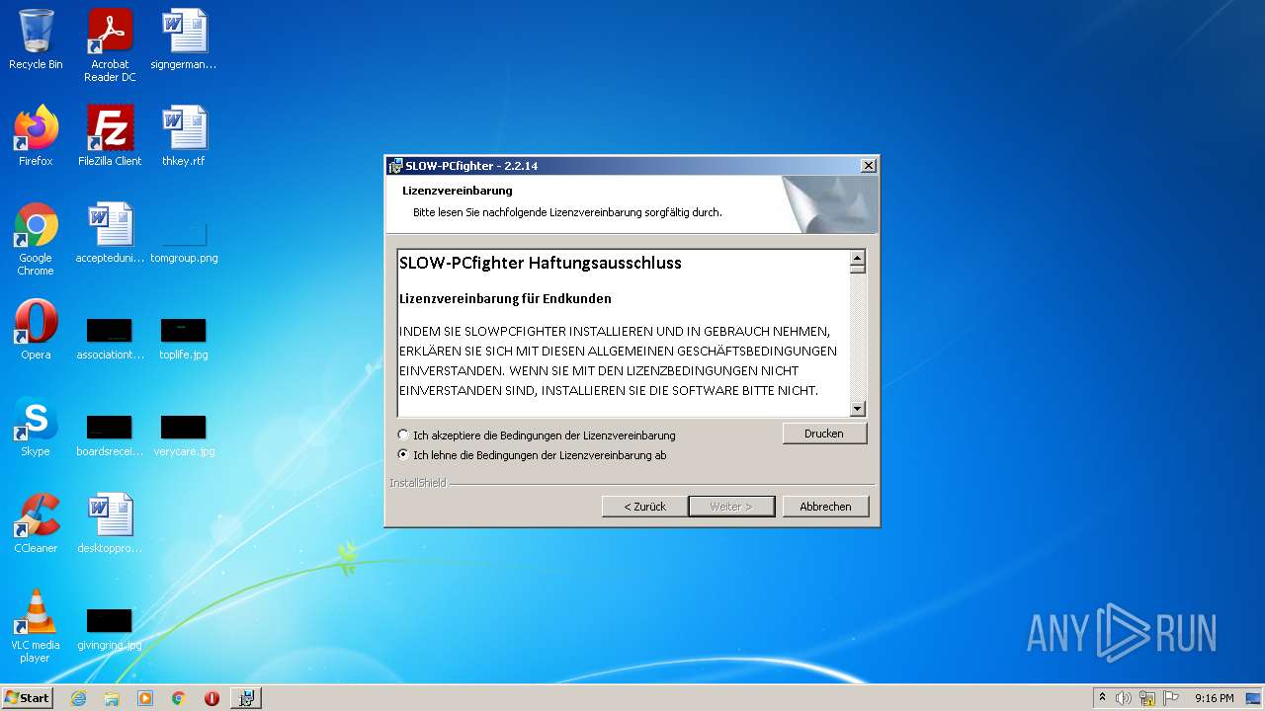1265x711 pixels.
Task: Launch CCleaner desktop shortcut
Action: [x=36, y=523]
